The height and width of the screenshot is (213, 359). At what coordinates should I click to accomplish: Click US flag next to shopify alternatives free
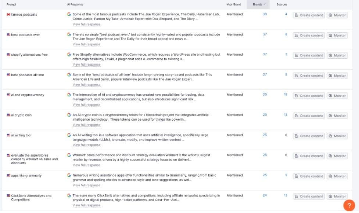pyautogui.click(x=8, y=55)
